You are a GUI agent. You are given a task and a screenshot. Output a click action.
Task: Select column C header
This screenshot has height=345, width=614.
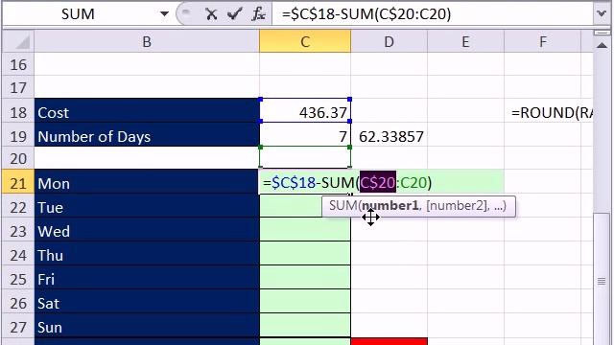pyautogui.click(x=305, y=42)
